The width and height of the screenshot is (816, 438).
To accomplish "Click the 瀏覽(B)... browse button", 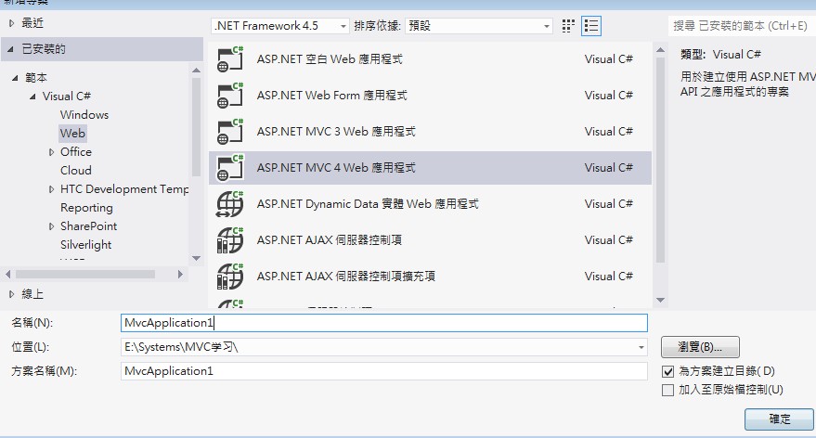I will pyautogui.click(x=700, y=347).
